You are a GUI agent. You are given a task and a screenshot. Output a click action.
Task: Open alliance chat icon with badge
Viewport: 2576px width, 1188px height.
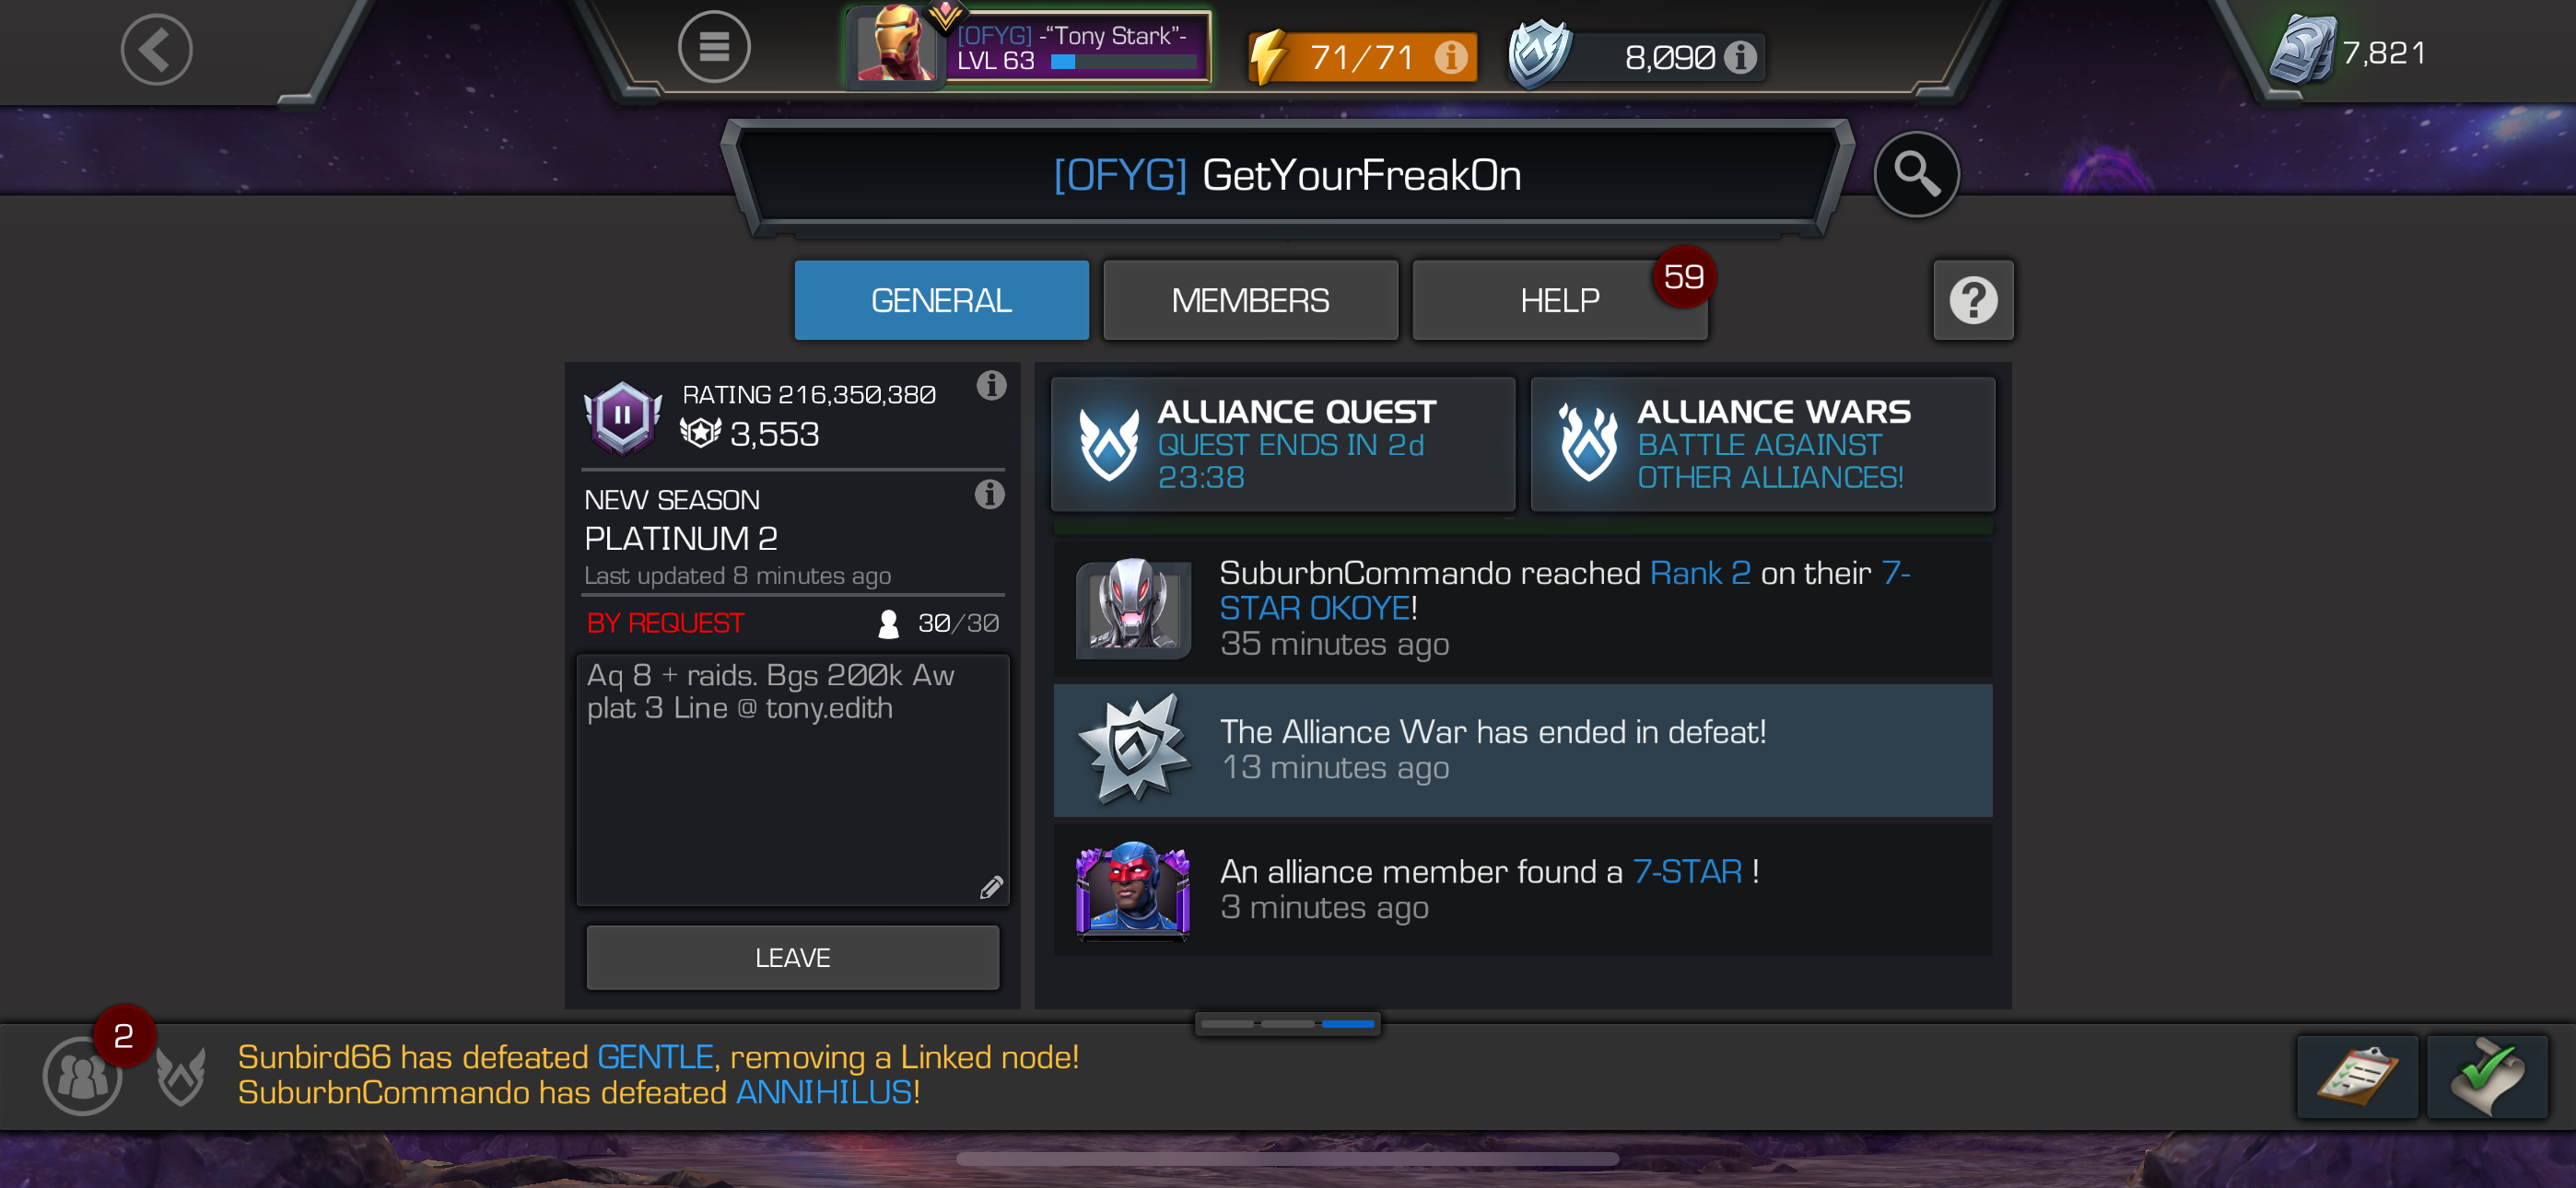pyautogui.click(x=83, y=1076)
